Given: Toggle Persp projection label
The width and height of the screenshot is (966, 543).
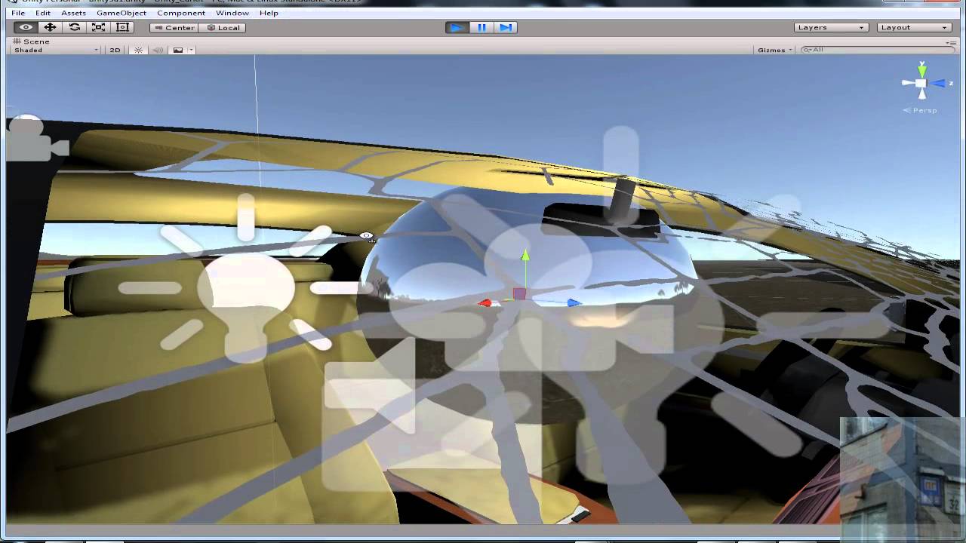Looking at the screenshot, I should (920, 110).
